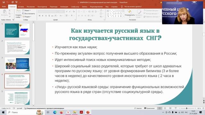This screenshot has width=205, height=115.
Task: Start slideshow from quick access toolbar icon
Action: click(x=16, y=2)
